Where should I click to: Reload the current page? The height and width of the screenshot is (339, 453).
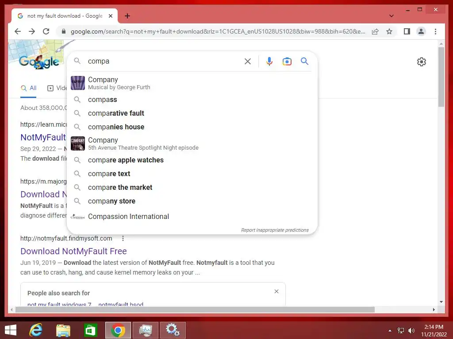point(46,31)
